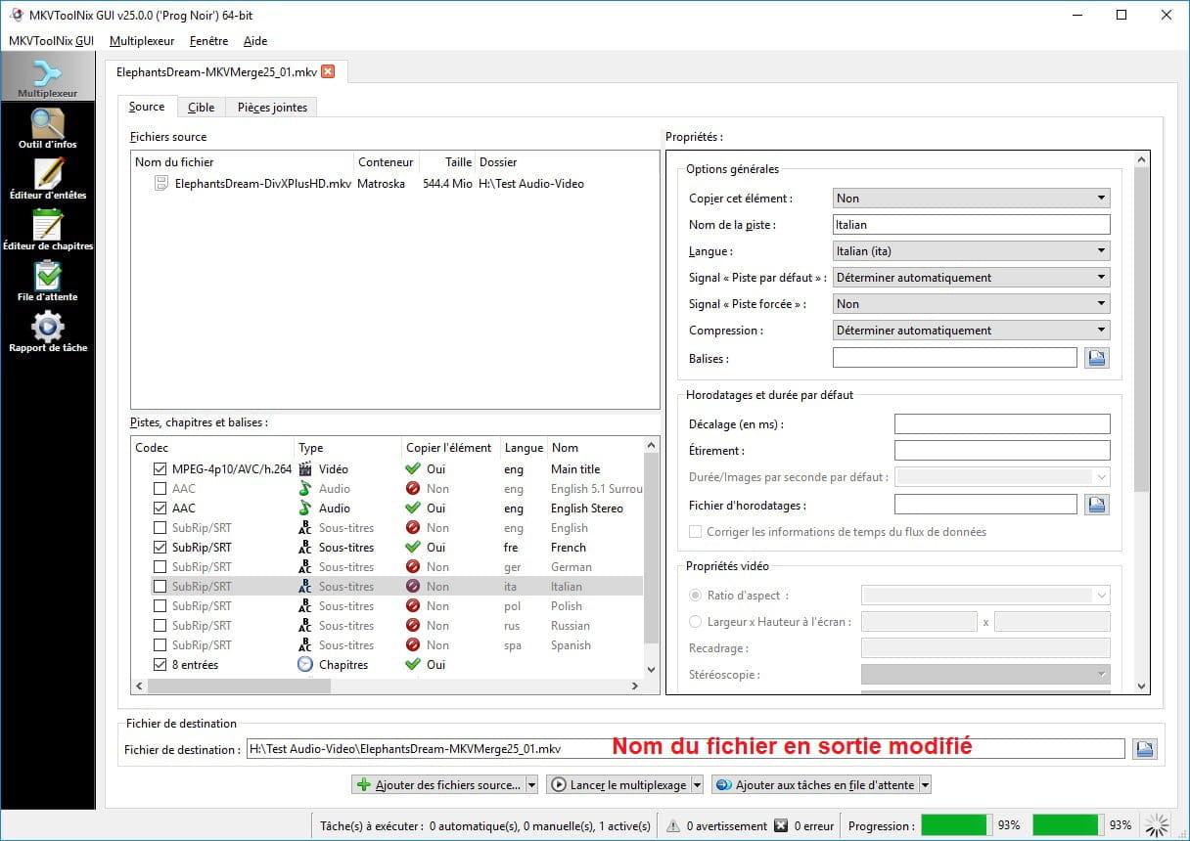Click the Décalage (en ms) input field
The height and width of the screenshot is (841, 1190).
click(1002, 424)
